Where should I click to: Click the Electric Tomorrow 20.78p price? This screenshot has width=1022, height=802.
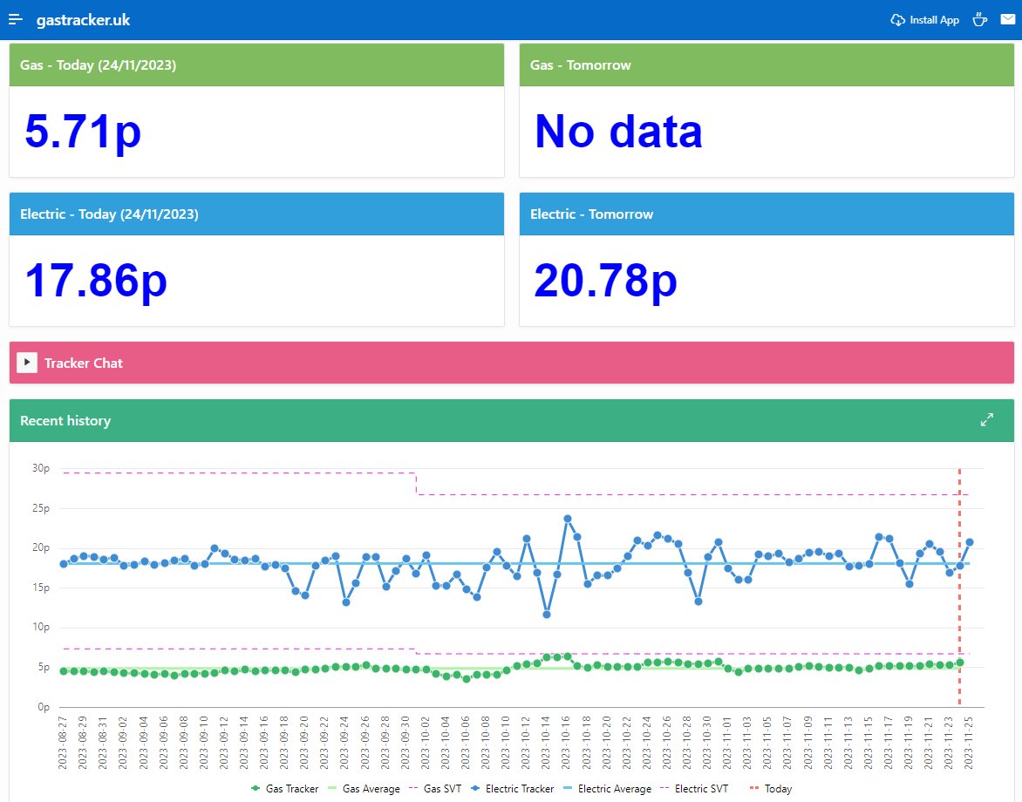605,281
